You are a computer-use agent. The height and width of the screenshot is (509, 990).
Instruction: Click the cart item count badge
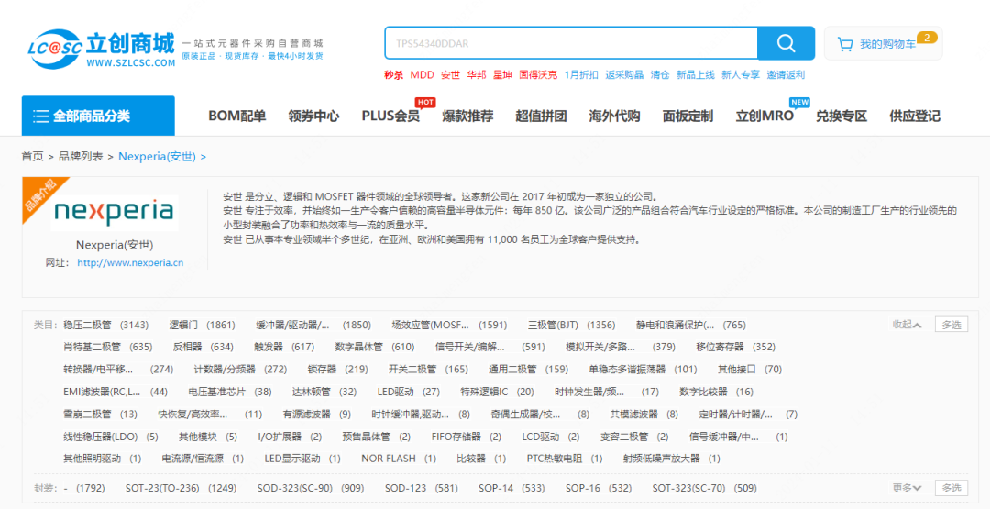[927, 38]
